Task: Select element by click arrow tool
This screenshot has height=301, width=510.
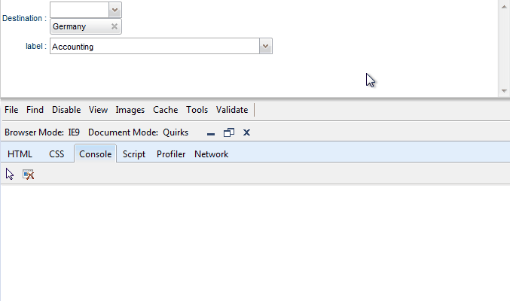Action: pos(10,175)
